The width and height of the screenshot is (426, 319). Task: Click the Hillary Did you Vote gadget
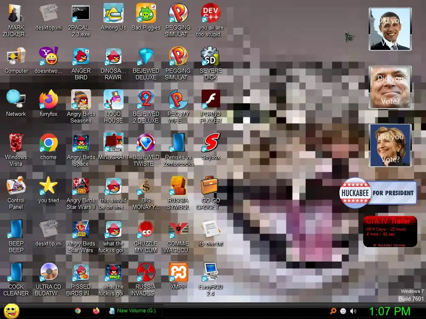click(x=390, y=145)
